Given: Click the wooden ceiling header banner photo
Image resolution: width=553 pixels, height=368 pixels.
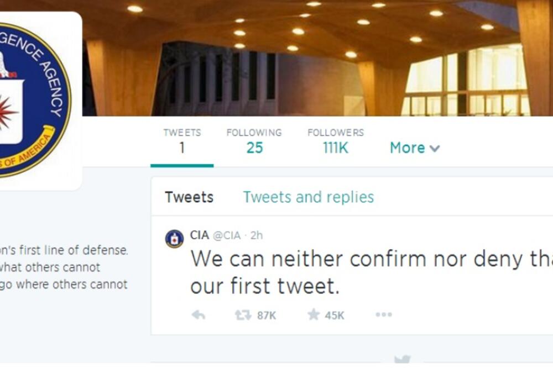Looking at the screenshot, I should tap(332, 55).
